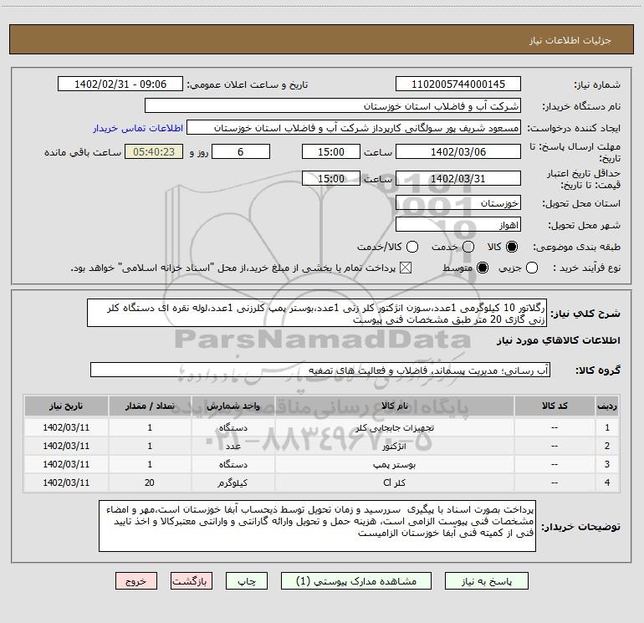Click the remaining days field showing 6
The height and width of the screenshot is (623, 644).
click(x=241, y=151)
